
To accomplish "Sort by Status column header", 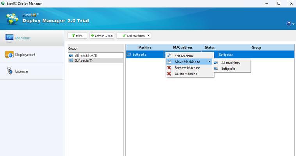I will pos(210,48).
